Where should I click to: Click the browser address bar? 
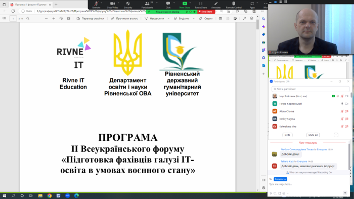tap(91, 11)
